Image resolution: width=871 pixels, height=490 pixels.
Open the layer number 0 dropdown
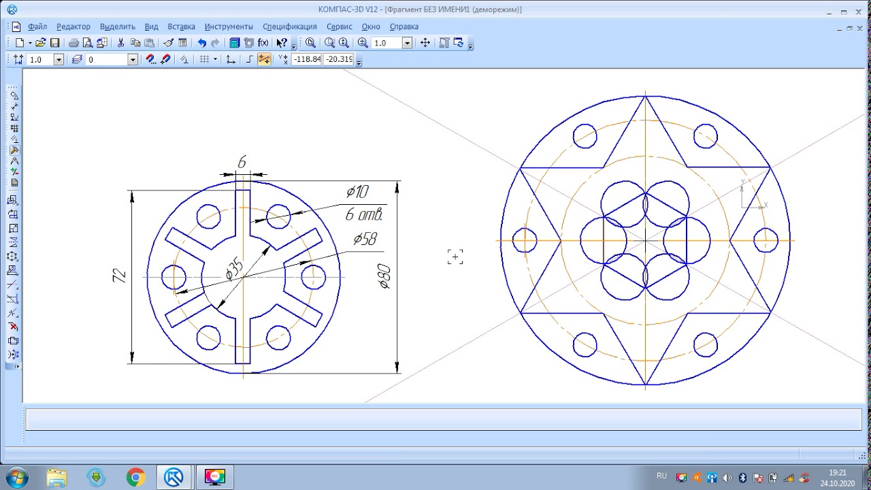tap(133, 60)
